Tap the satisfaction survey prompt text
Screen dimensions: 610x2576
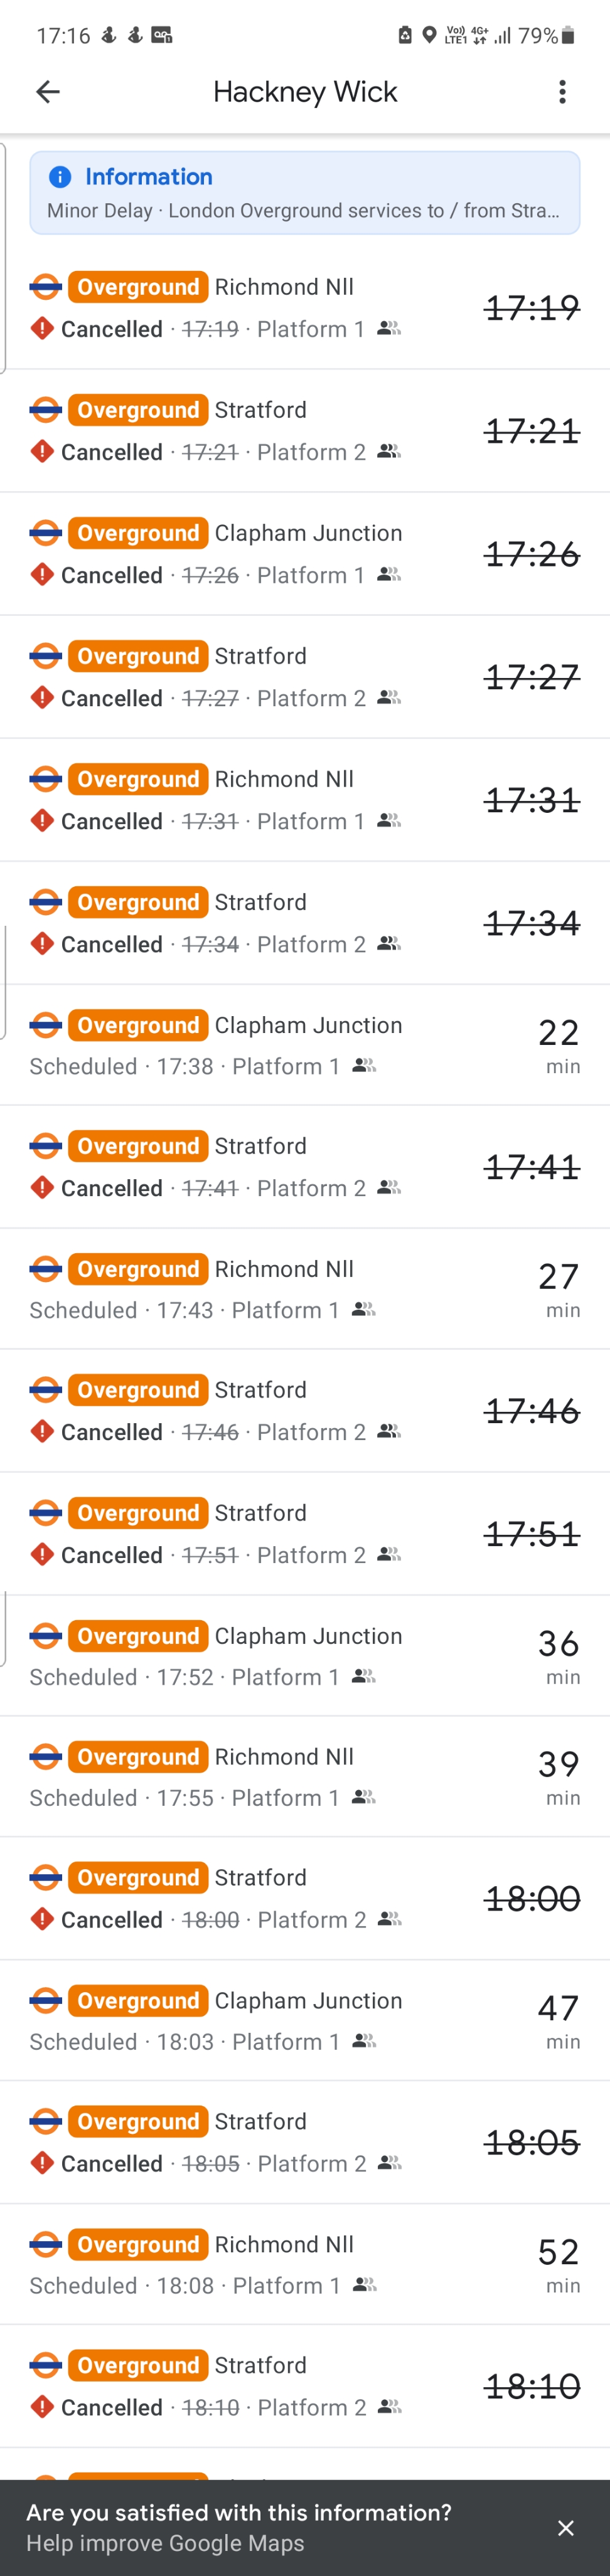click(x=238, y=2512)
